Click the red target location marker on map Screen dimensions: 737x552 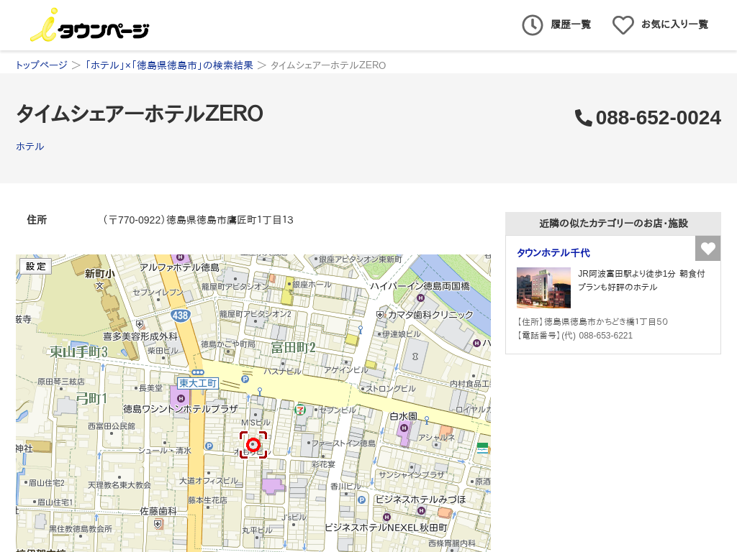click(253, 444)
